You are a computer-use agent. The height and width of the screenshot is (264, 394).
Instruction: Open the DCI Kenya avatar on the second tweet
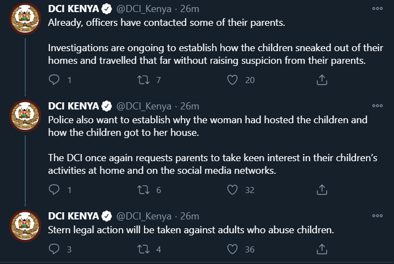point(25,116)
